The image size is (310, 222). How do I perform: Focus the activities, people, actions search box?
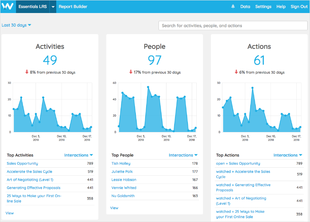click(233, 26)
